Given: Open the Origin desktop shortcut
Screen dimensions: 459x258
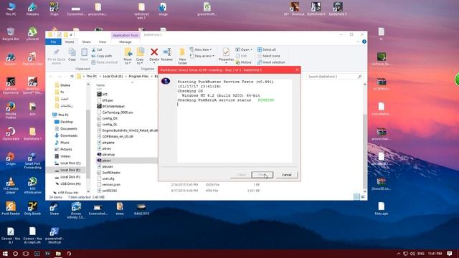Looking at the screenshot, I should tap(11, 159).
